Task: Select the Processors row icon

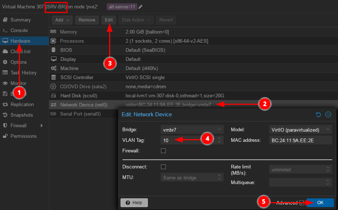Action: [54, 41]
